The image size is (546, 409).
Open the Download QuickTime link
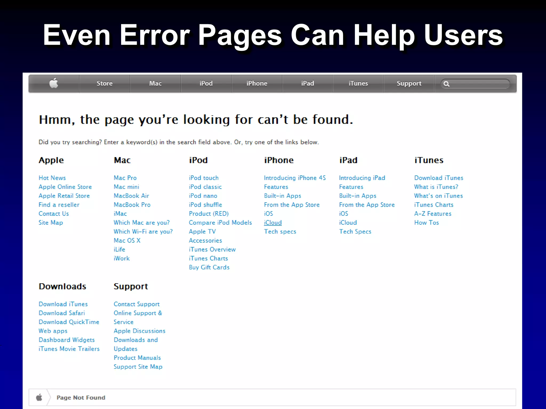[69, 322]
